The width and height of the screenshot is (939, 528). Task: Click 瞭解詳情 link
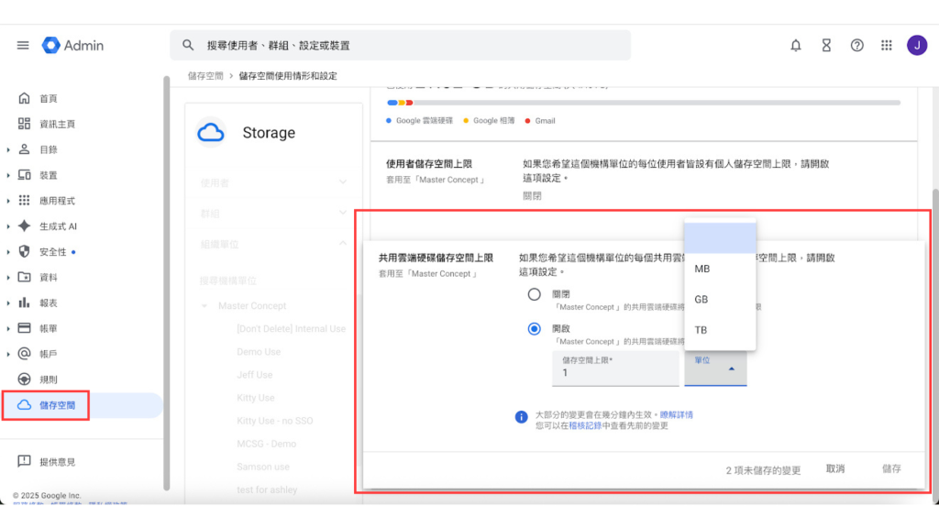(x=676, y=414)
